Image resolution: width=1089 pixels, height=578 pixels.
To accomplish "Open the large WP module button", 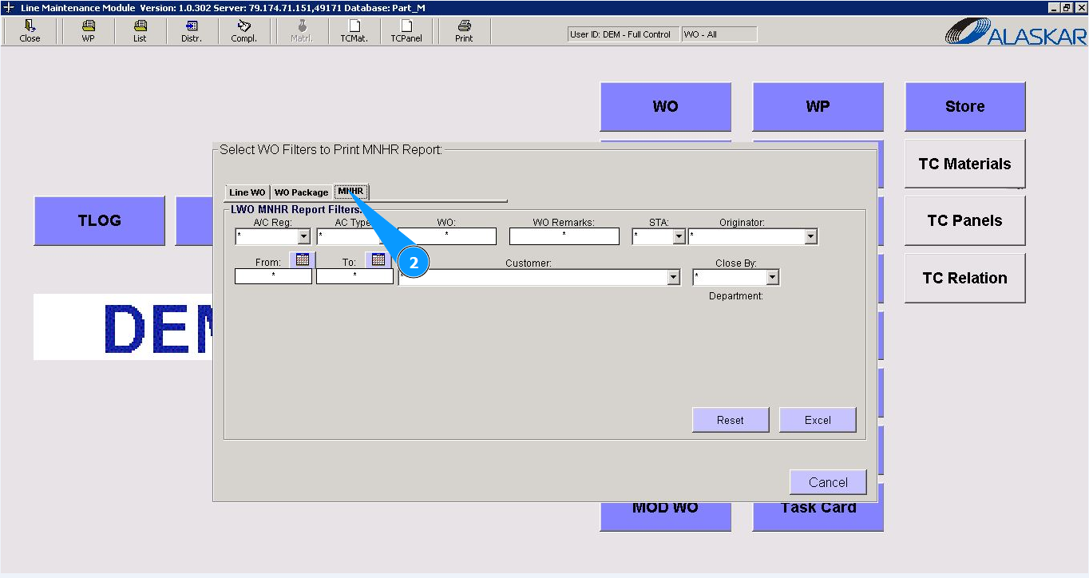I will click(818, 107).
